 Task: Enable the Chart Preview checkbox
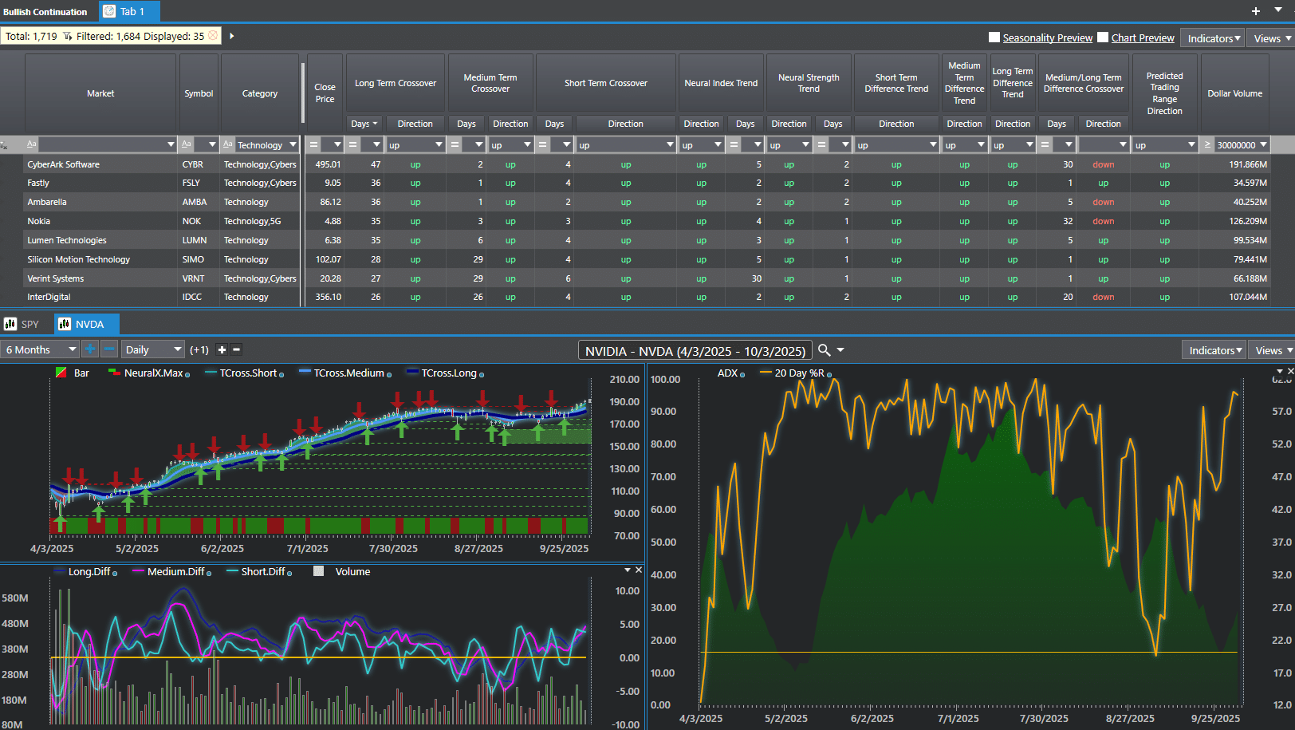tap(1103, 37)
